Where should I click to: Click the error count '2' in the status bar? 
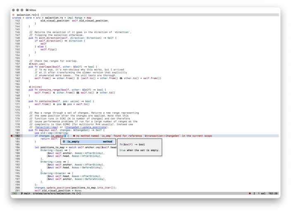pos(254,193)
